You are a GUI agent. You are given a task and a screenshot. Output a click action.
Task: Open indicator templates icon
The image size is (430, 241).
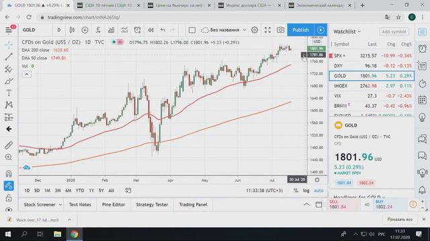124,30
